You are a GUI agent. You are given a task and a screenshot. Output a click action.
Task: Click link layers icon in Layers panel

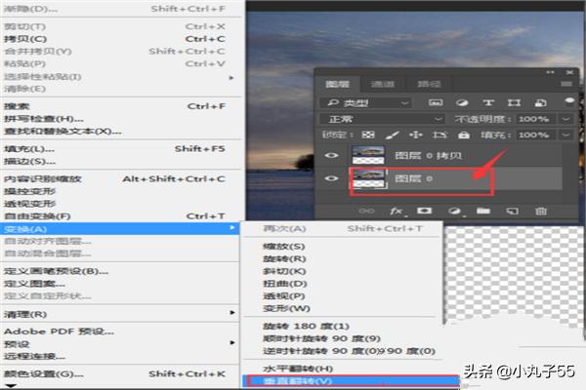366,212
